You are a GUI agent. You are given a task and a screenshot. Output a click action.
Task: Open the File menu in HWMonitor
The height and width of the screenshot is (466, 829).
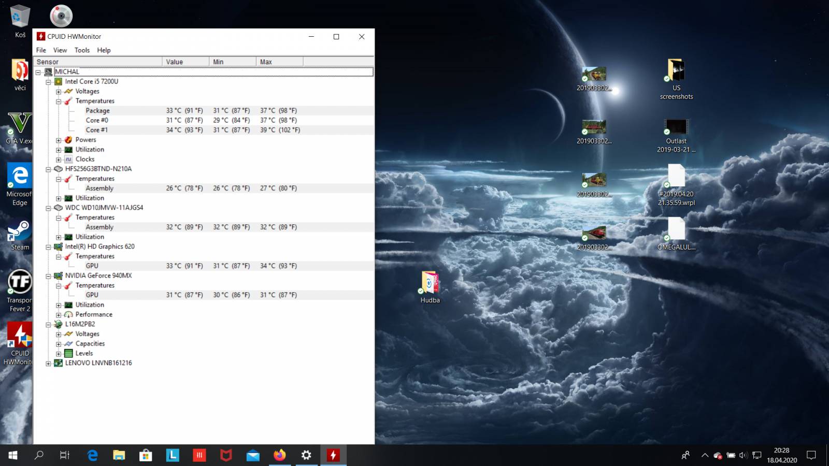tap(41, 50)
